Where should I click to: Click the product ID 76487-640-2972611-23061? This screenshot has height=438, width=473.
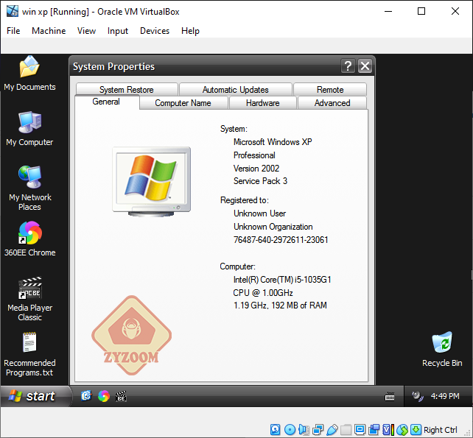pyautogui.click(x=281, y=240)
